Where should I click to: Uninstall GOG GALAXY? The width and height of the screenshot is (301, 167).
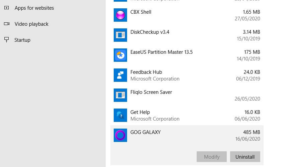tap(245, 157)
